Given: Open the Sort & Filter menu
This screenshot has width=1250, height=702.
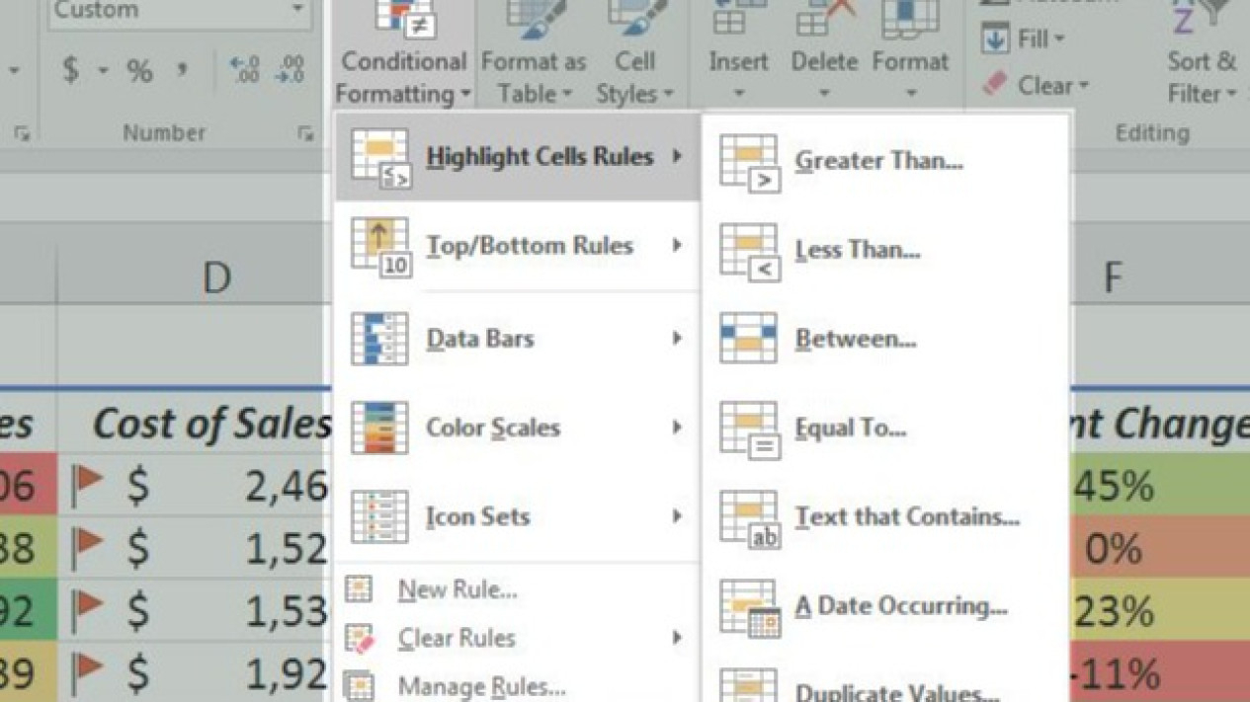Looking at the screenshot, I should pyautogui.click(x=1203, y=55).
